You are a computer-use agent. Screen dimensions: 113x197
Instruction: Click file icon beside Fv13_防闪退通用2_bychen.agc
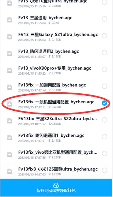click(10, 54)
